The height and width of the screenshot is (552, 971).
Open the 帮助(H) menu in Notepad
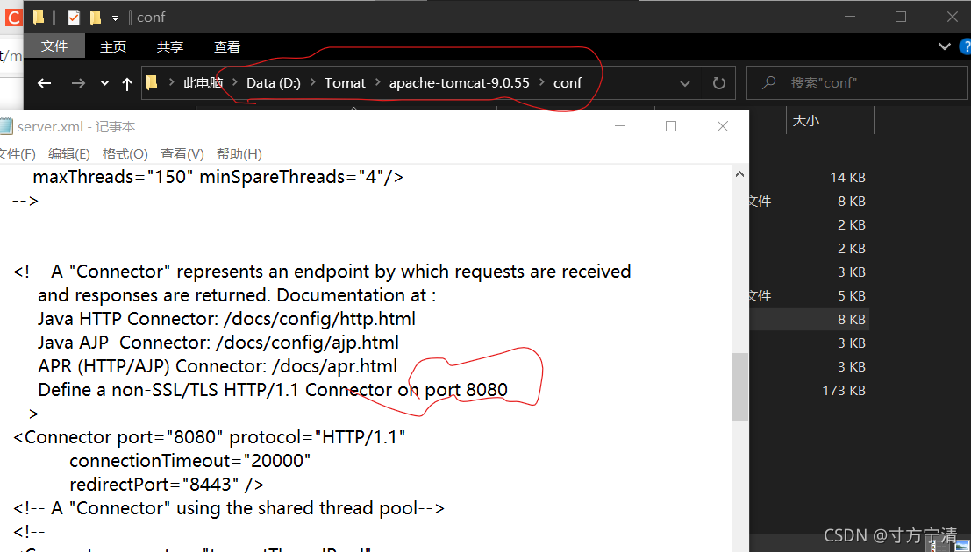click(239, 153)
